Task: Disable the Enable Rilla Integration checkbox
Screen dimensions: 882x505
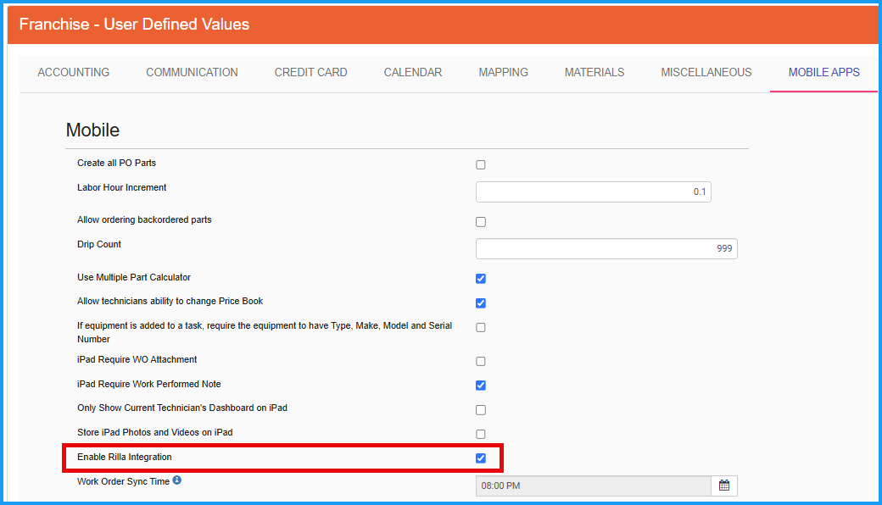Action: (480, 458)
